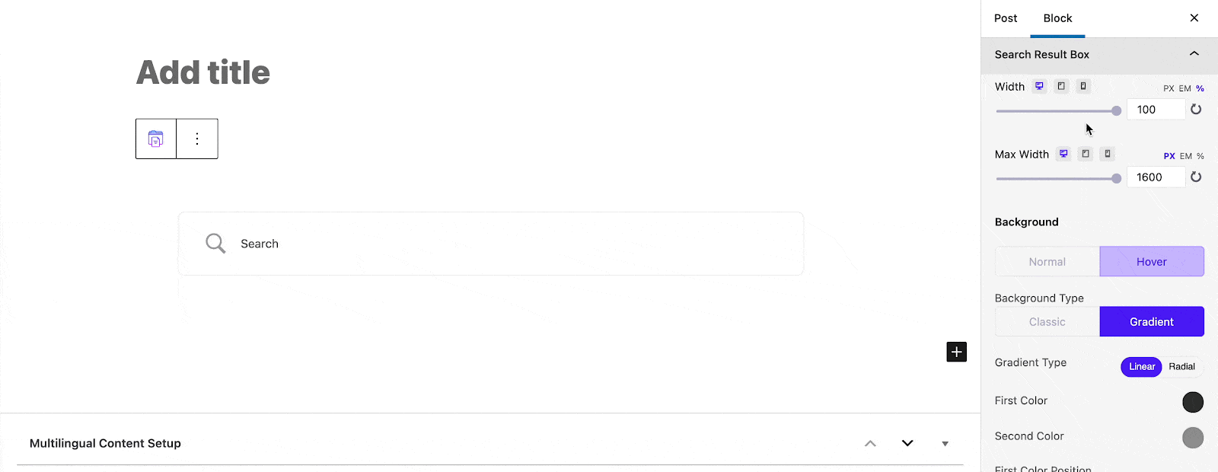Switch to the Post tab
Viewport: 1218px width, 472px height.
[1005, 18]
